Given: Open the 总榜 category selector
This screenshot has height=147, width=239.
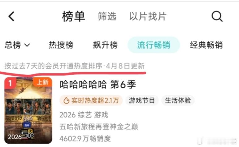Looking at the screenshot, I should [17, 45].
